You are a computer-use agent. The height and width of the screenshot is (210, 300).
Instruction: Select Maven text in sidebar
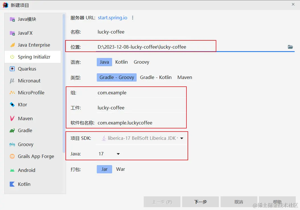pyautogui.click(x=25, y=118)
